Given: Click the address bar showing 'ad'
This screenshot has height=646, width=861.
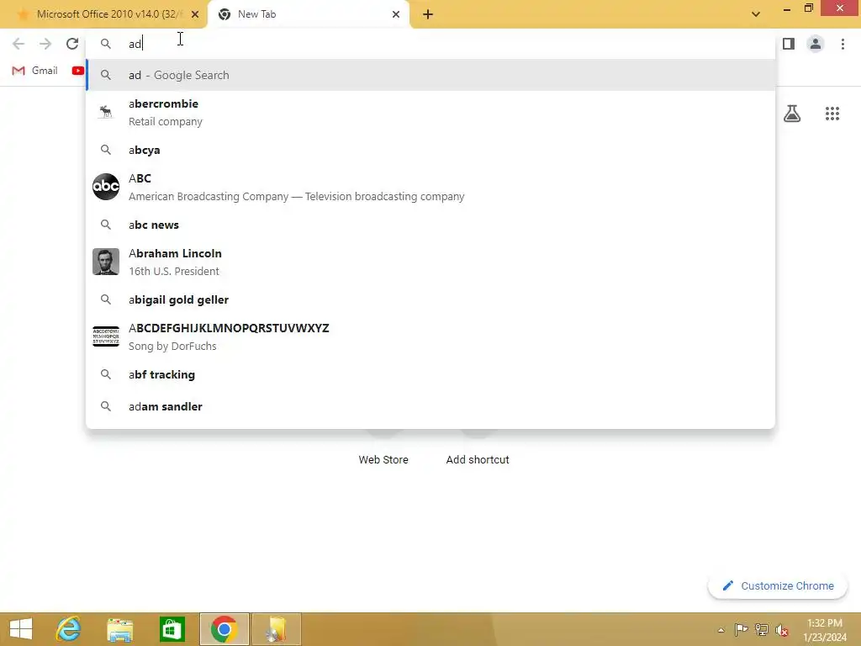Looking at the screenshot, I should pos(430,44).
